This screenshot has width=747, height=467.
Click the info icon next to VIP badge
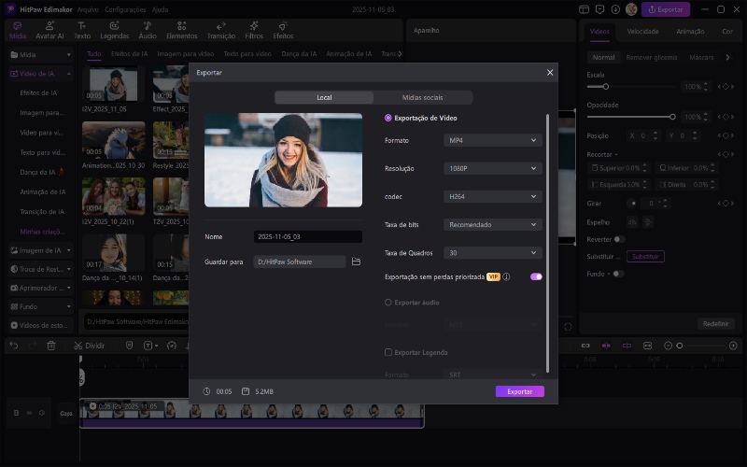(506, 277)
